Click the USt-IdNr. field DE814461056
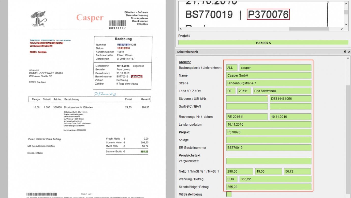This screenshot has height=198, width=351. coord(290,99)
